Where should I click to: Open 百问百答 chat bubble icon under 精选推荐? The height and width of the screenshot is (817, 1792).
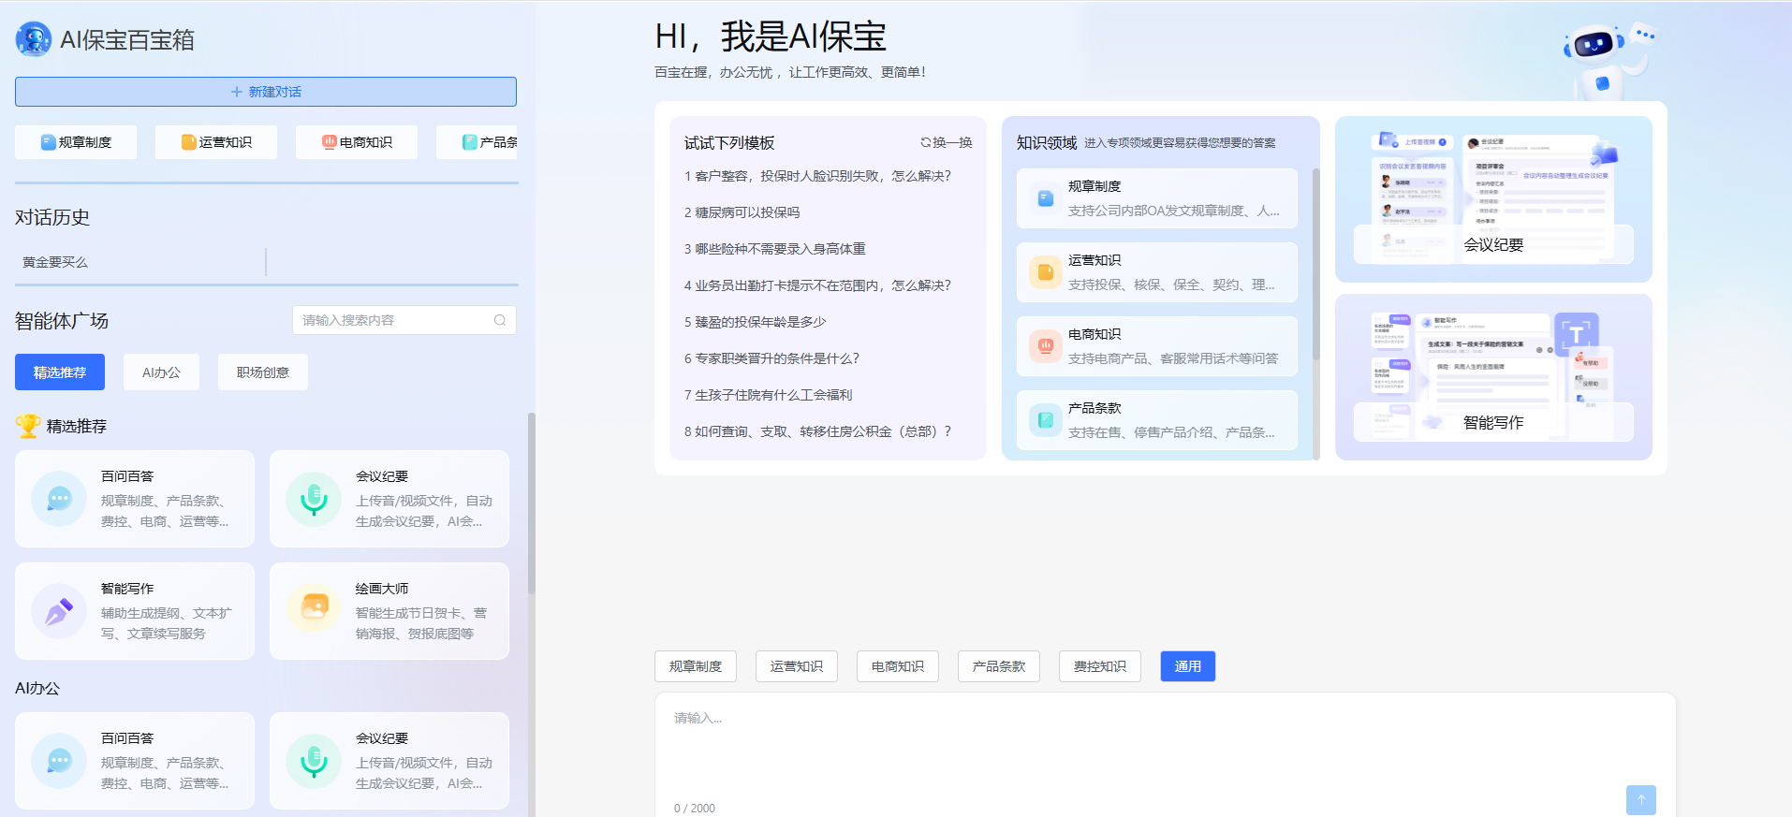pos(59,499)
